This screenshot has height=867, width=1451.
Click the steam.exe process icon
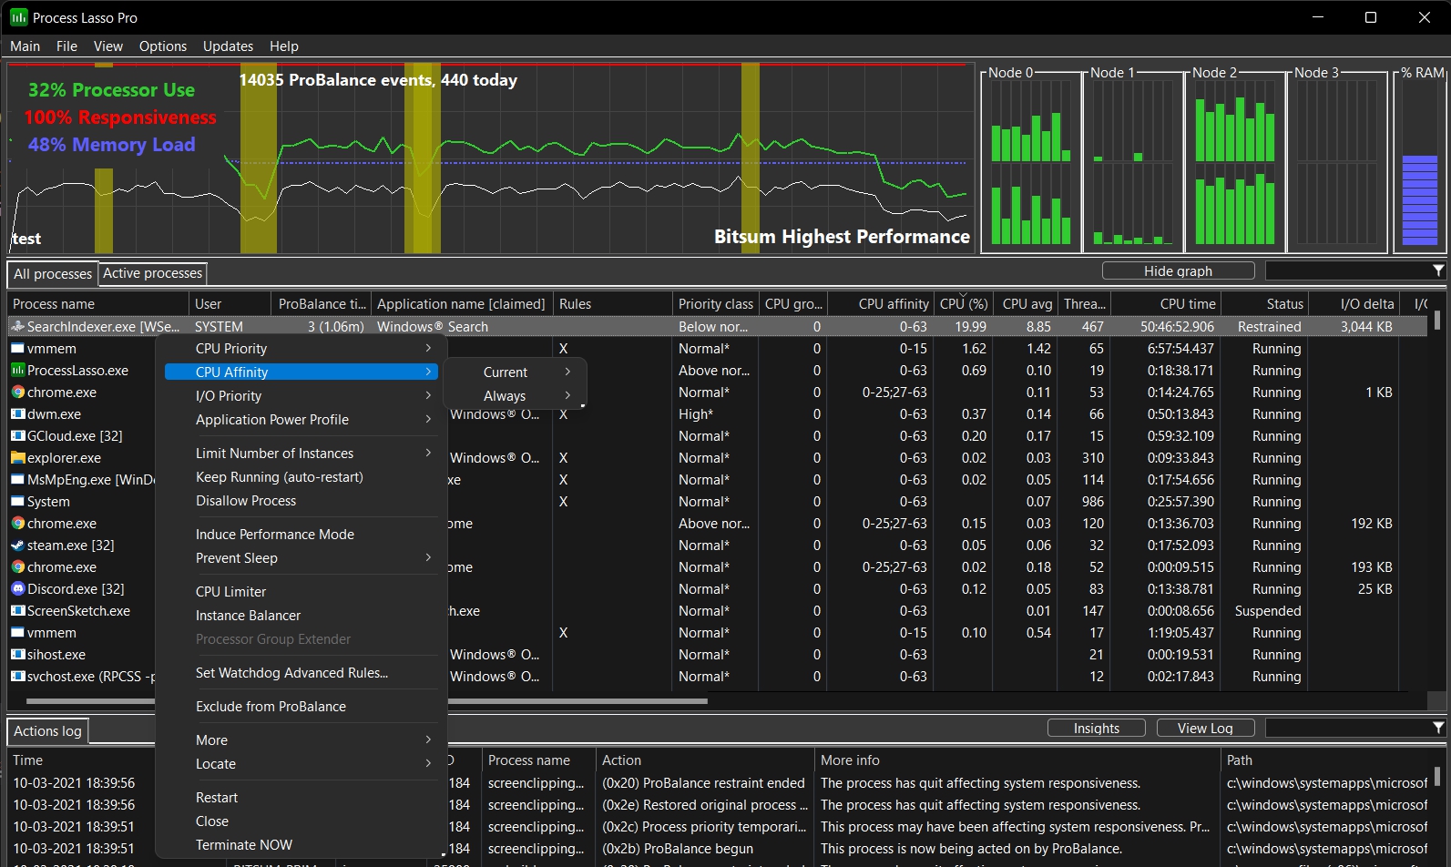tap(17, 545)
